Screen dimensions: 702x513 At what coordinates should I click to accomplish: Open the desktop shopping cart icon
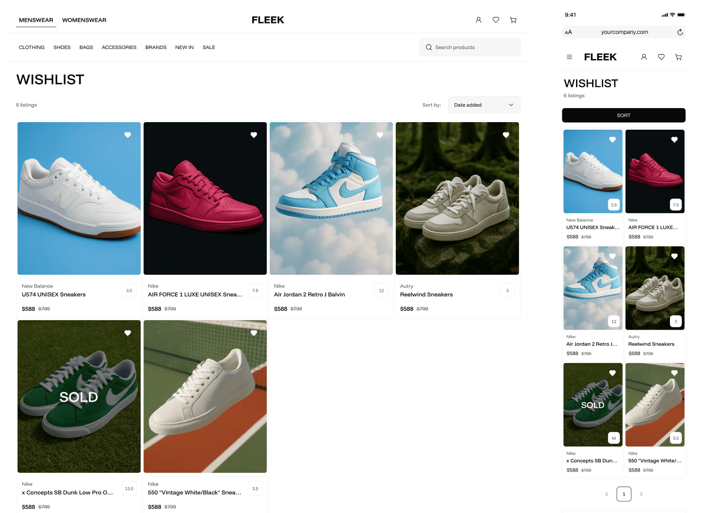pos(513,20)
